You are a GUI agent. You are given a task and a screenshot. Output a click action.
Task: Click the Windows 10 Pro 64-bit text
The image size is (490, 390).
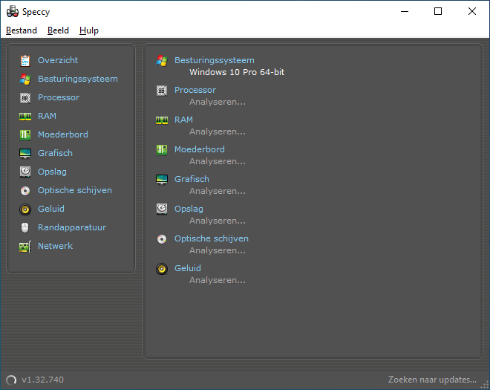(x=236, y=72)
